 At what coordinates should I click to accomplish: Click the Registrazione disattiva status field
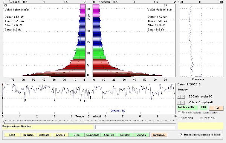pyautogui.click(x=48, y=127)
